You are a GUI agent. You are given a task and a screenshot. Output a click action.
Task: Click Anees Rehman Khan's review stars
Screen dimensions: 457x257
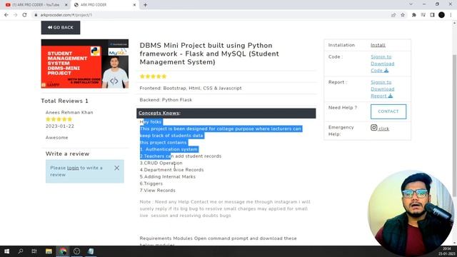[x=59, y=119]
